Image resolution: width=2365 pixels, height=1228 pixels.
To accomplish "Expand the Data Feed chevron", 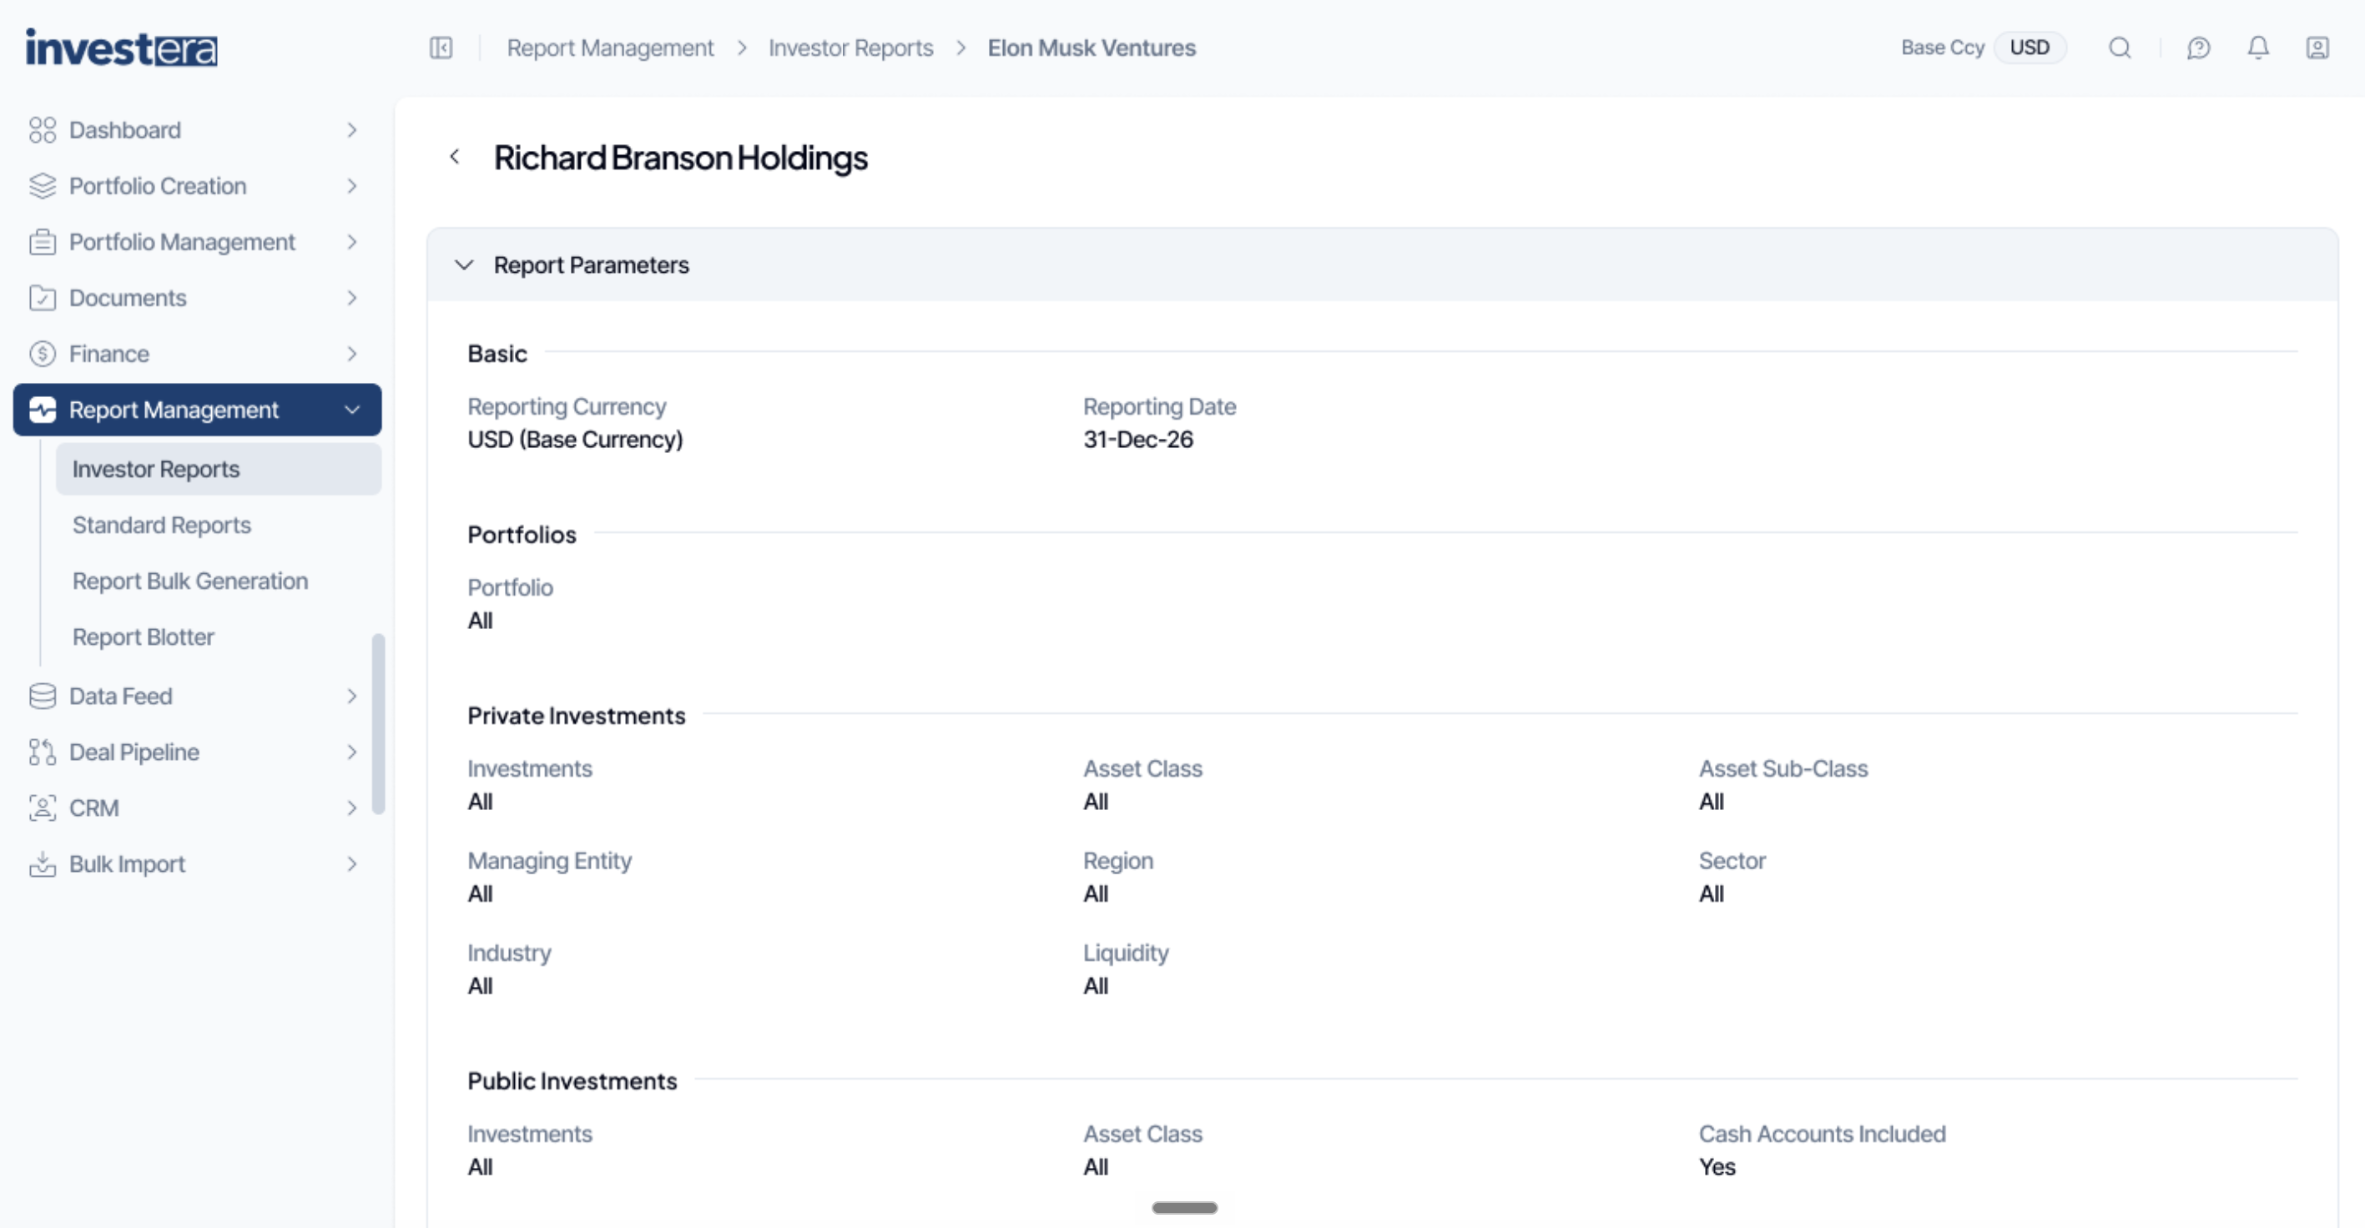I will pyautogui.click(x=351, y=697).
